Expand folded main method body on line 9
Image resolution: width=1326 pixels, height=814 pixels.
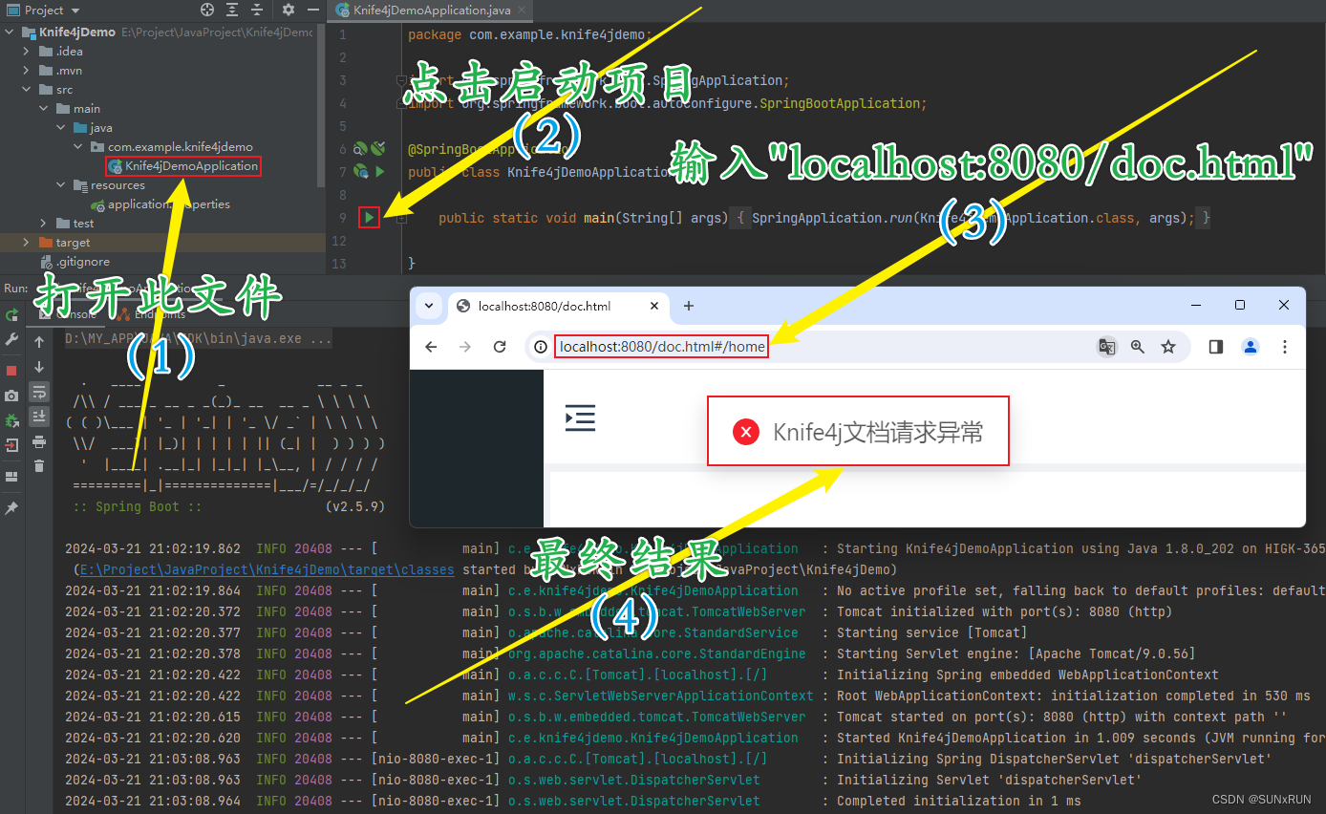pos(401,218)
